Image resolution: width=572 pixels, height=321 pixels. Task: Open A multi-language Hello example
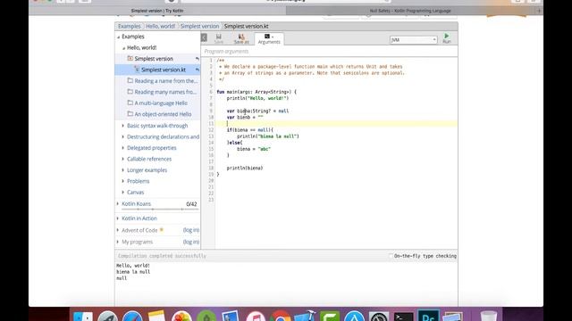coord(161,103)
